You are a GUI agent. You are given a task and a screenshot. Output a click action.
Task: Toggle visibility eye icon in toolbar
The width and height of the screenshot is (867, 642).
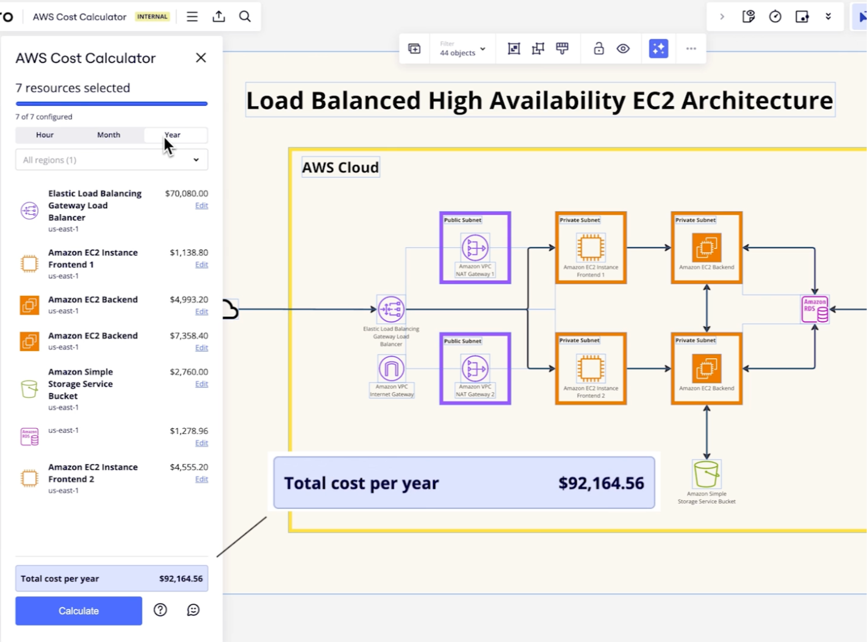[x=623, y=49]
